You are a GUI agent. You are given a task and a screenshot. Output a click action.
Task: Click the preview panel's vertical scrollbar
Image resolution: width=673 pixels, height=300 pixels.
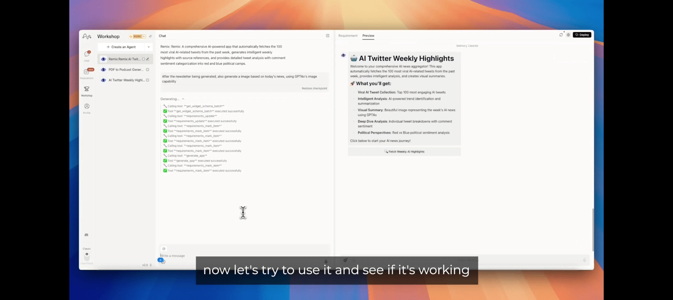tap(593, 229)
